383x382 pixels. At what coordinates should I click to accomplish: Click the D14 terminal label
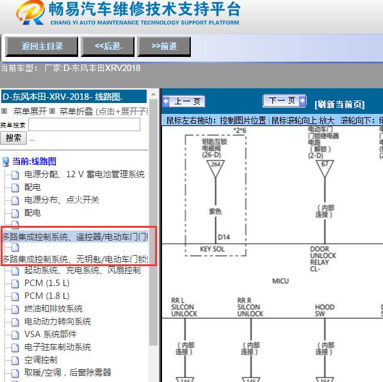224,237
